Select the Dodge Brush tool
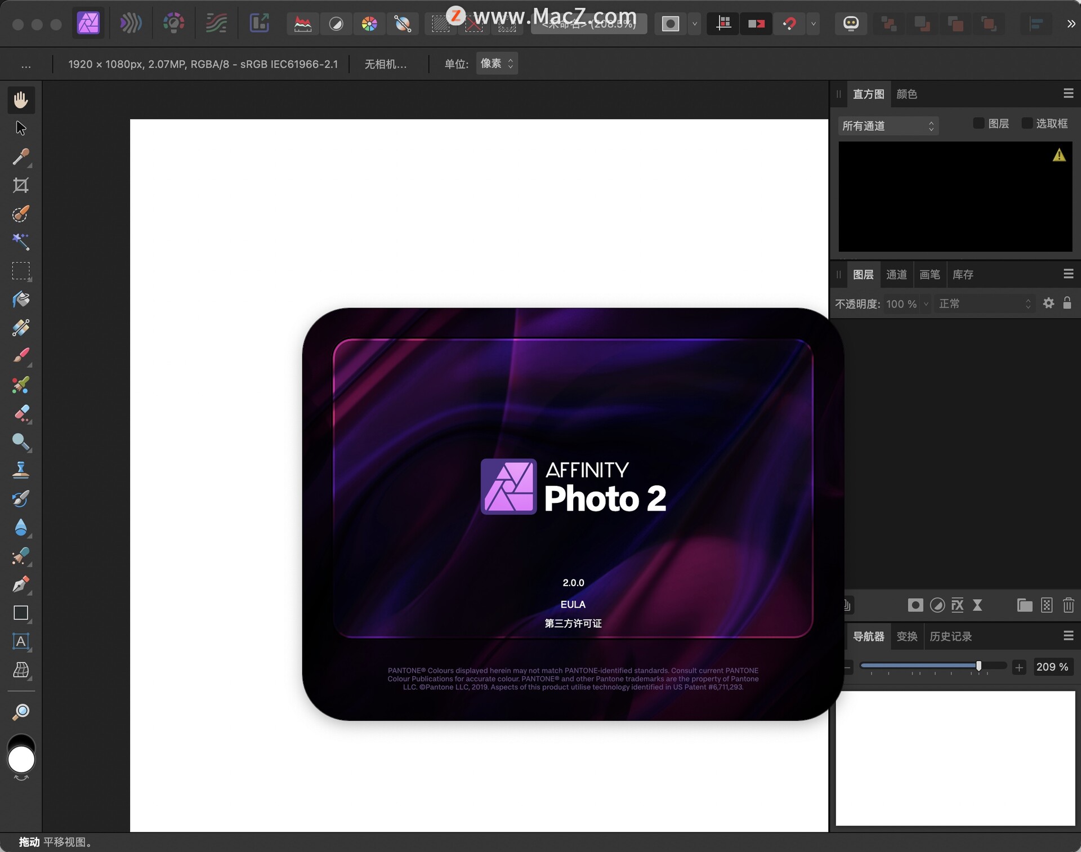The height and width of the screenshot is (852, 1081). coord(21,442)
